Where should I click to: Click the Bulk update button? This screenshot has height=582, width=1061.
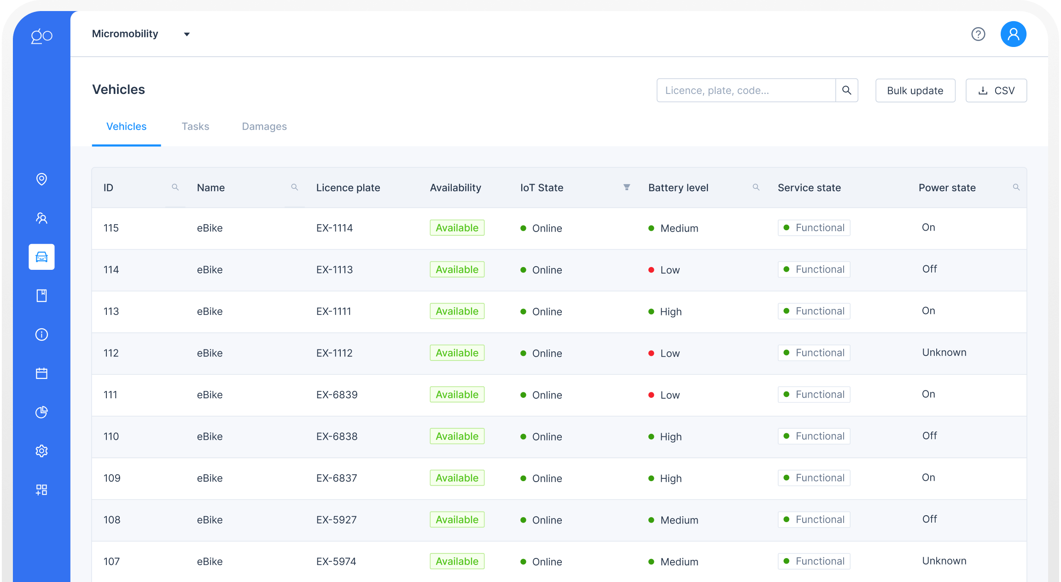coord(915,91)
